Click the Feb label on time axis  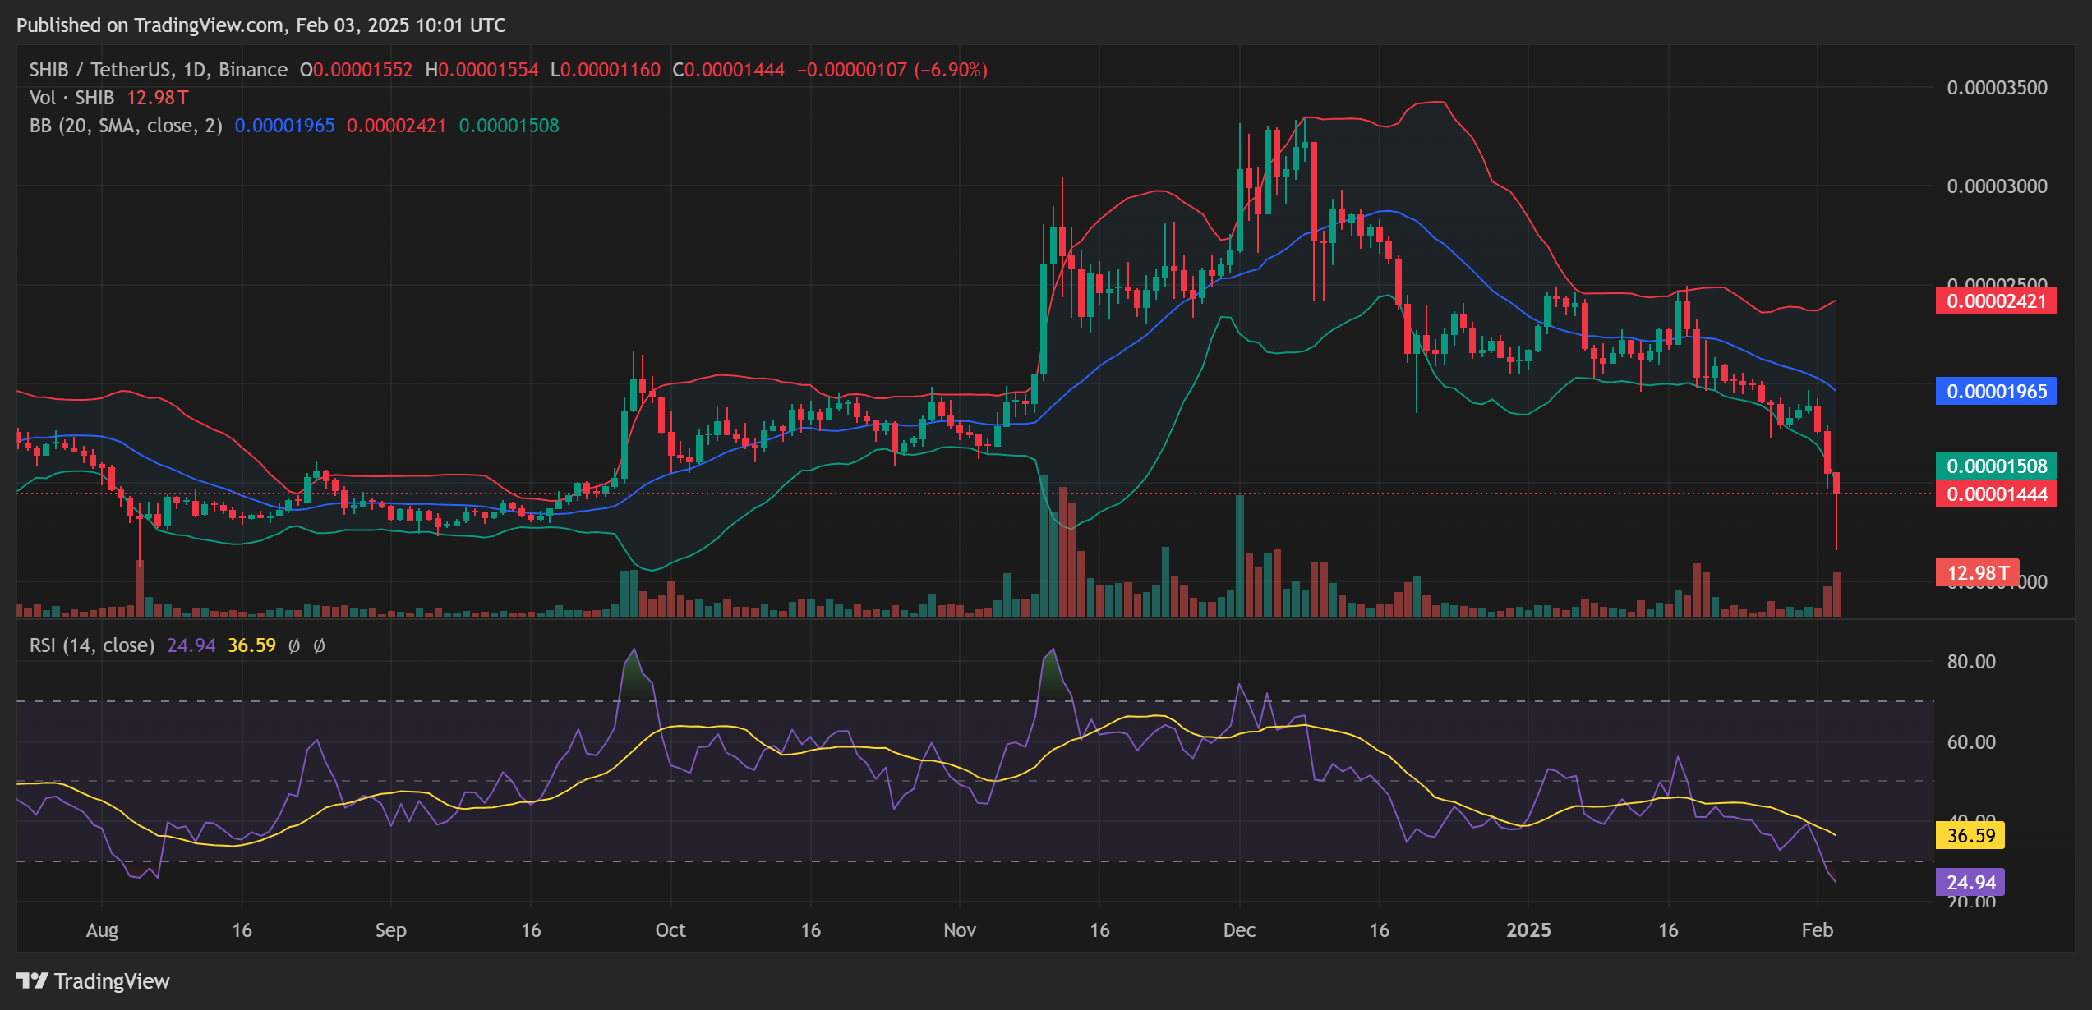1817,930
